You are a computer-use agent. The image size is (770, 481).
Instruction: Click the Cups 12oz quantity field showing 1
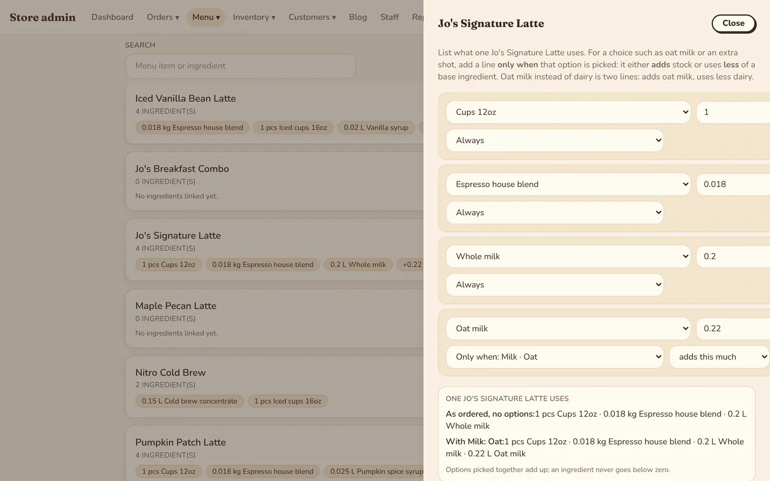pos(733,112)
